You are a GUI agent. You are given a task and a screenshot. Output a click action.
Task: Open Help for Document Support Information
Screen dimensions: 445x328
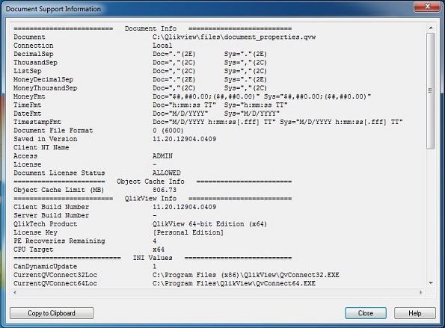[414, 313]
